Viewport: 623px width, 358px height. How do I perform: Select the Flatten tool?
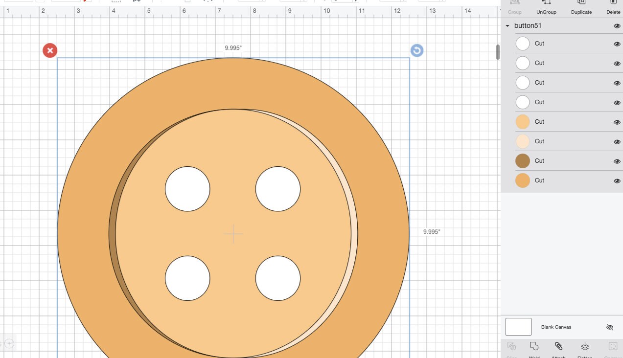pyautogui.click(x=585, y=347)
